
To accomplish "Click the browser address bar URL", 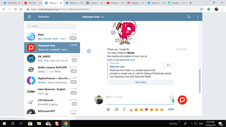I will 60,9.
